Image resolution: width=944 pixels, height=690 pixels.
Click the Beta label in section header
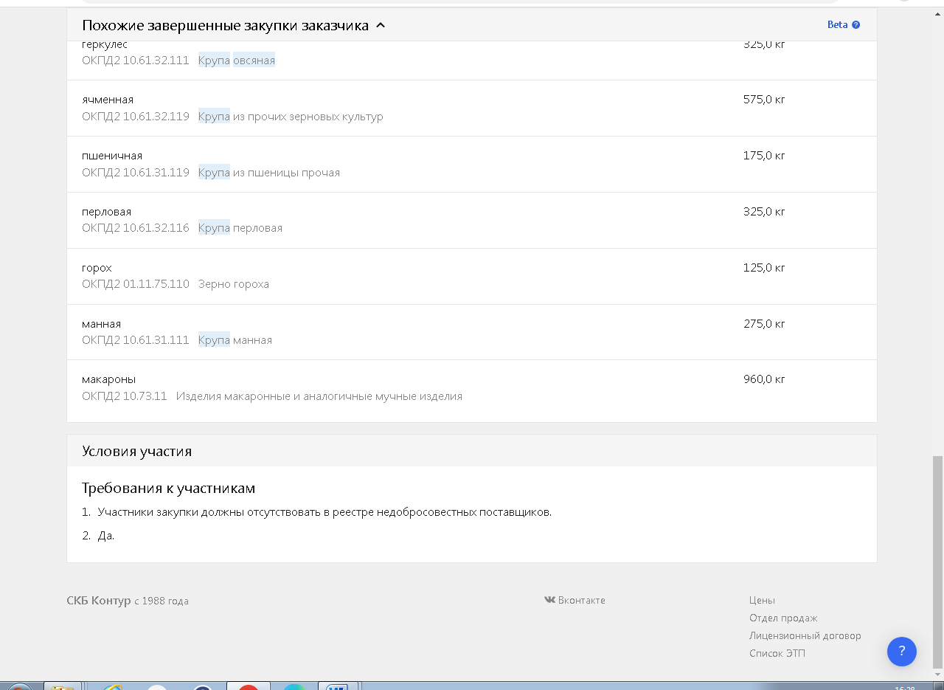(x=837, y=24)
